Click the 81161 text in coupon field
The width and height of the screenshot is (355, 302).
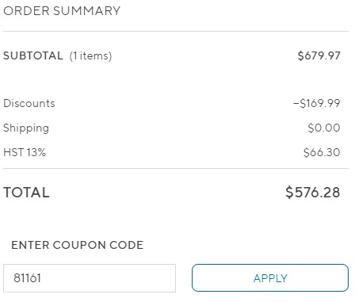pos(27,278)
